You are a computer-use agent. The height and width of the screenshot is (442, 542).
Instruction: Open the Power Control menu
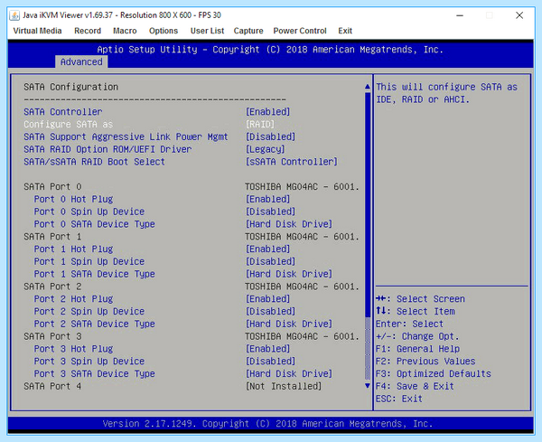point(300,31)
